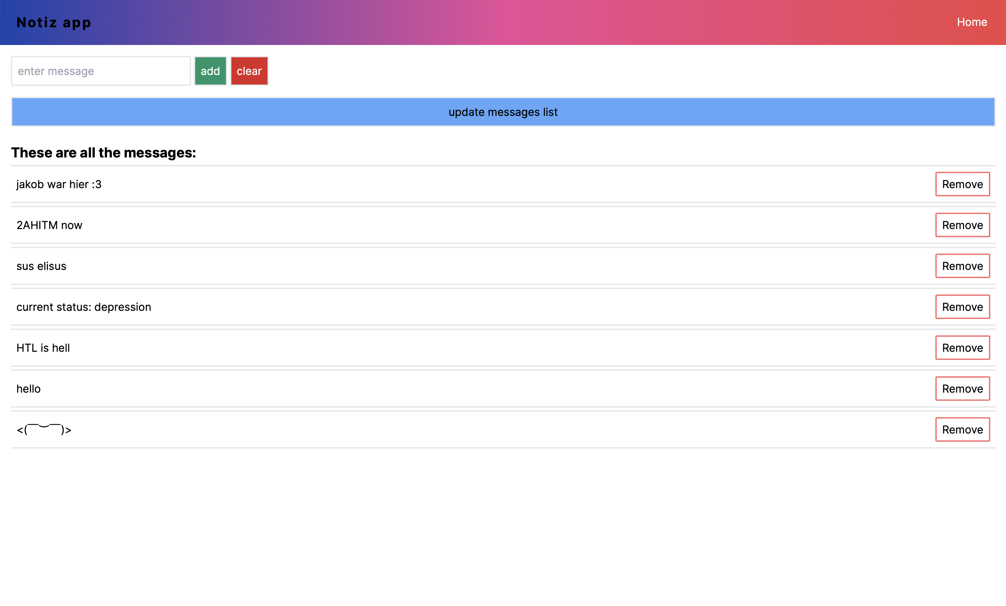1006x606 pixels.
Task: Remove the emoticon face message
Action: (962, 429)
